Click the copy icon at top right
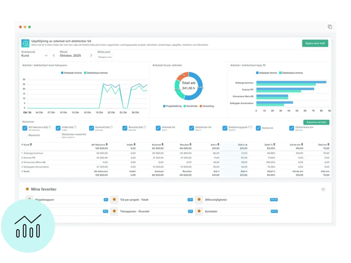 [x=330, y=26]
